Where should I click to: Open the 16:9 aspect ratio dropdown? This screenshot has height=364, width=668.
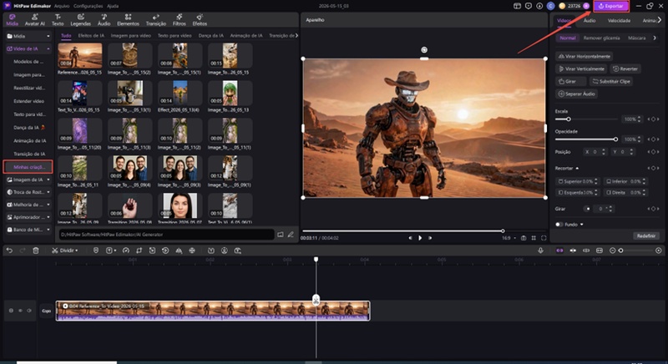pyautogui.click(x=509, y=238)
